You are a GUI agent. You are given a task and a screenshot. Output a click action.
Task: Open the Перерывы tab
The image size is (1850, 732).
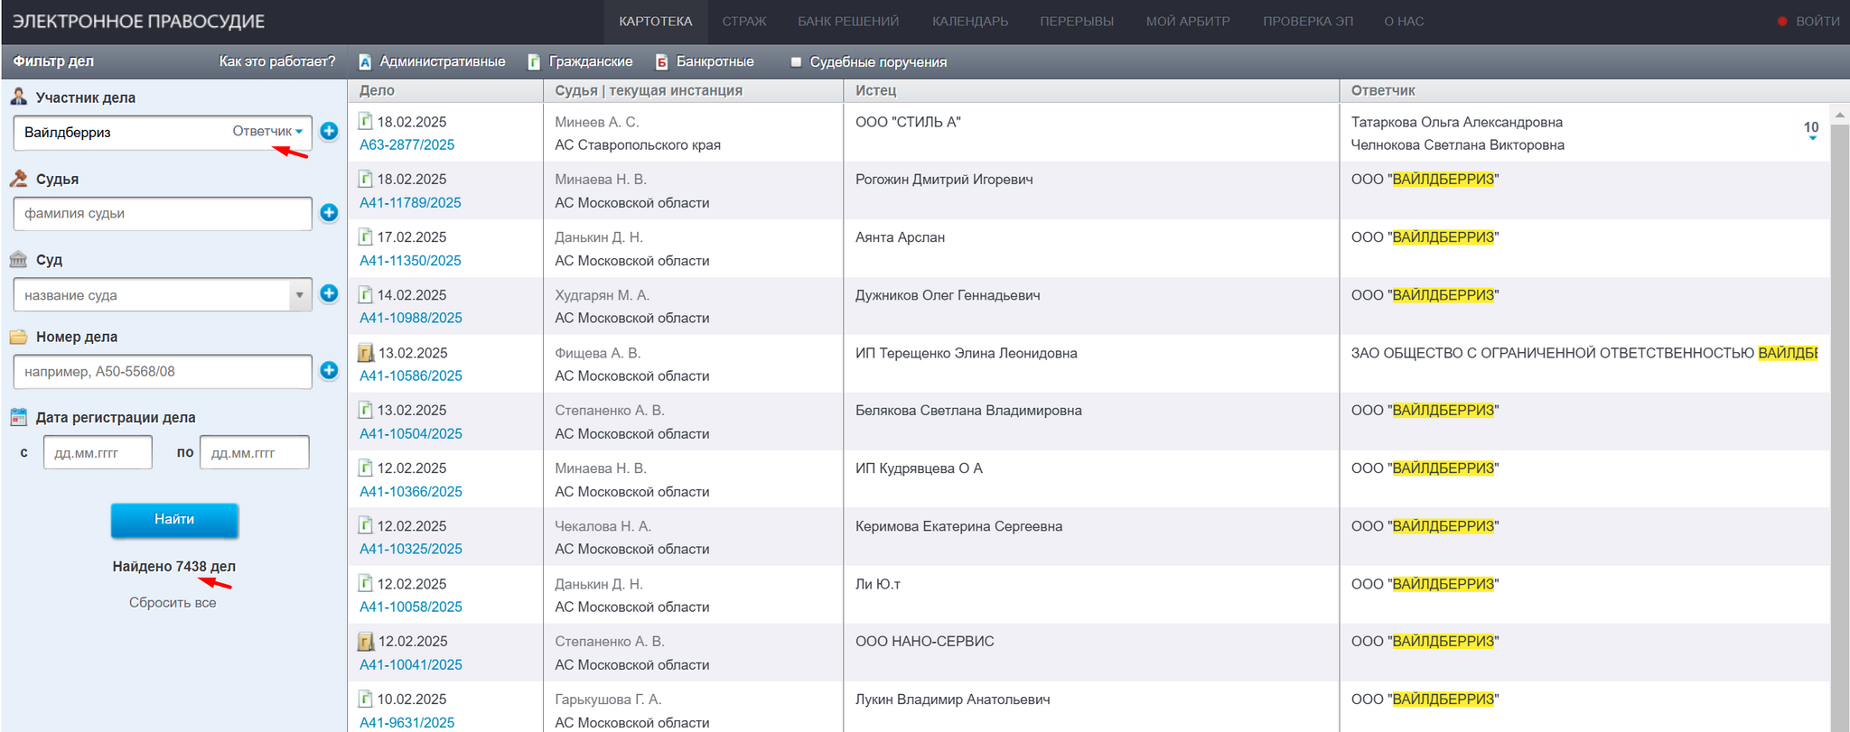(x=1077, y=21)
